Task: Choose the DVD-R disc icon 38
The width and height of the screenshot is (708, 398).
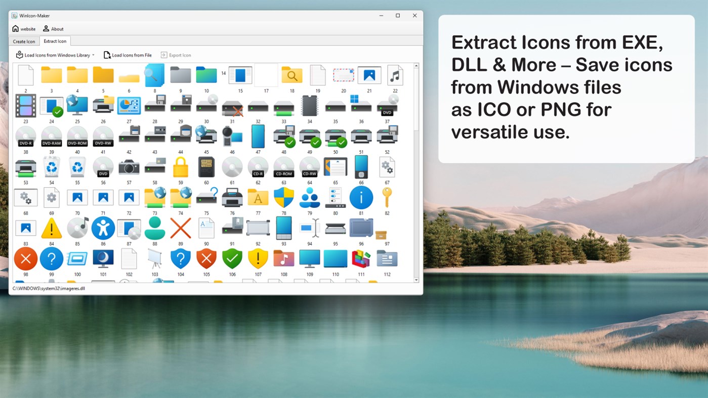Action: coord(25,136)
